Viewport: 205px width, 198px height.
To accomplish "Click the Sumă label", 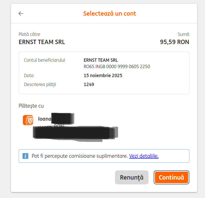I will [183, 34].
